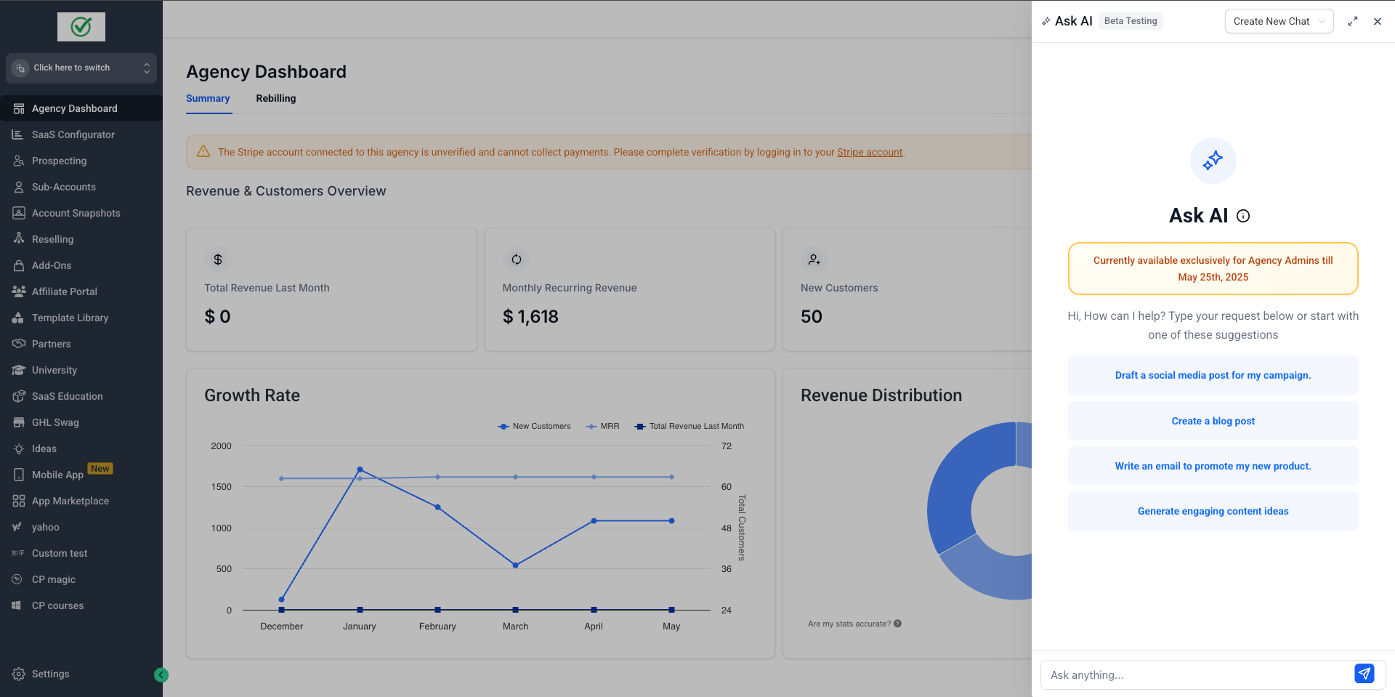Viewport: 1395px width, 697px height.
Task: Toggle Total Revenue Last Month legend entry
Action: (689, 427)
